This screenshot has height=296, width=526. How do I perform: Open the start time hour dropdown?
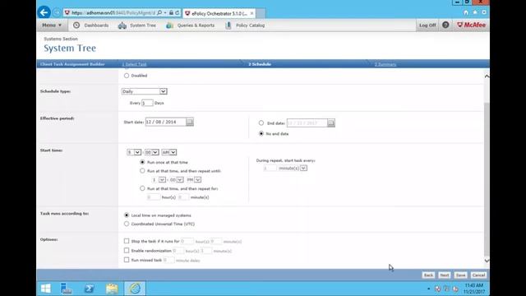pyautogui.click(x=133, y=152)
